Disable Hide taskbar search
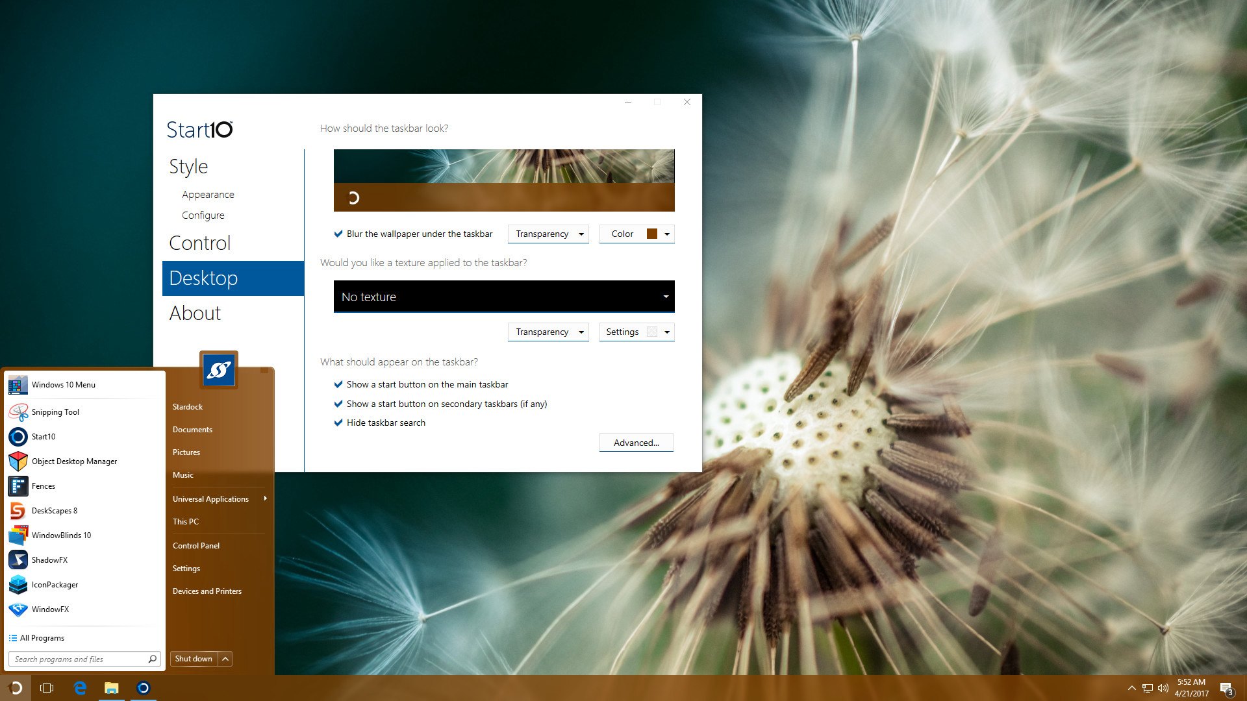1247x701 pixels. [338, 423]
